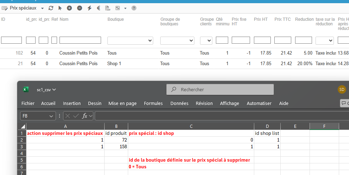
Task: Click the minus icon to delete special price
Action: (80, 8)
